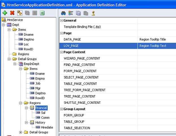Click the third icon in tree toolbar

tap(19, 13)
